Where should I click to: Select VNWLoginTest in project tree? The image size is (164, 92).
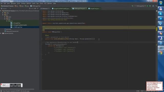pos(18,27)
